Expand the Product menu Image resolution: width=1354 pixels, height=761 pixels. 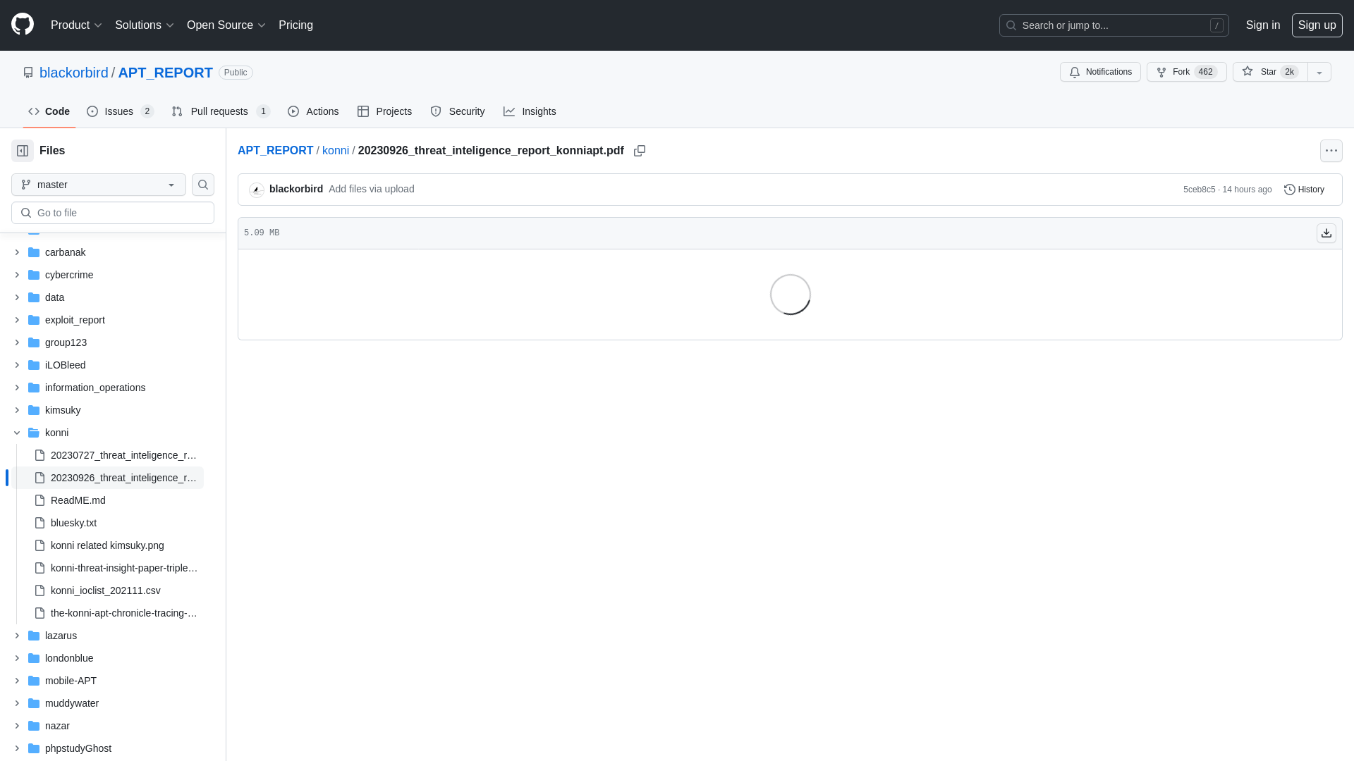(76, 25)
